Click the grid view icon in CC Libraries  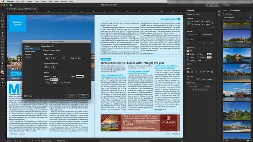click(x=248, y=21)
